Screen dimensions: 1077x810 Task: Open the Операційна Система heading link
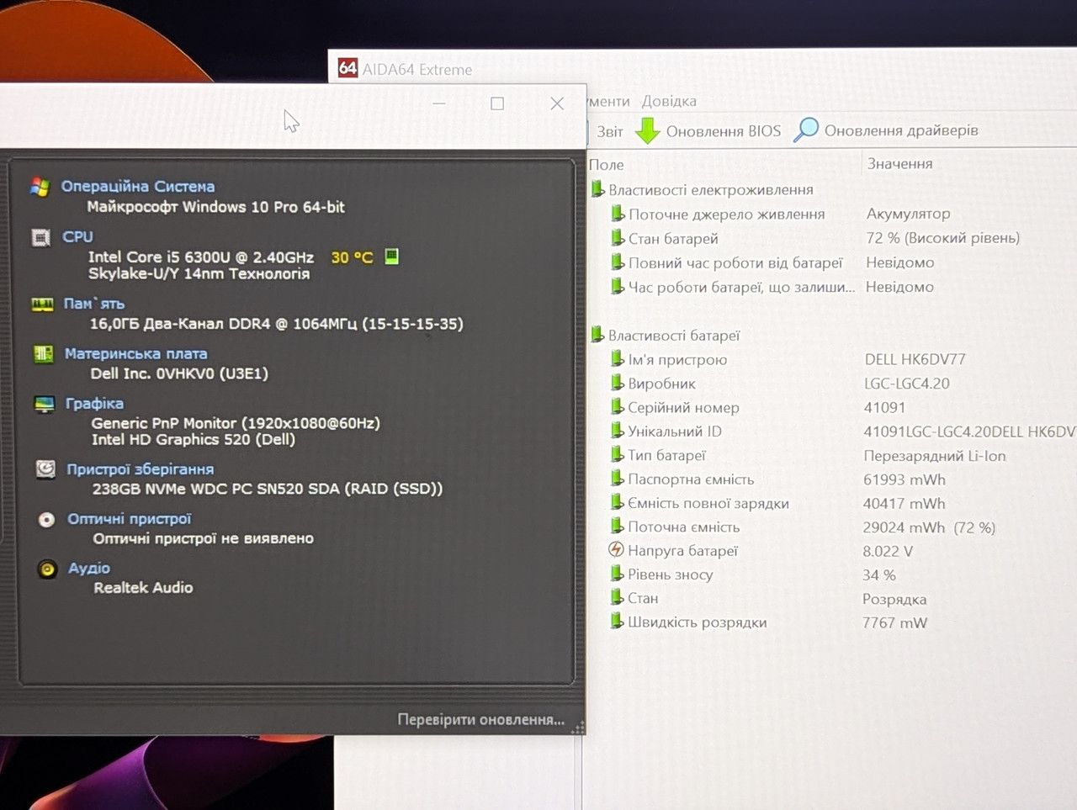pos(138,186)
